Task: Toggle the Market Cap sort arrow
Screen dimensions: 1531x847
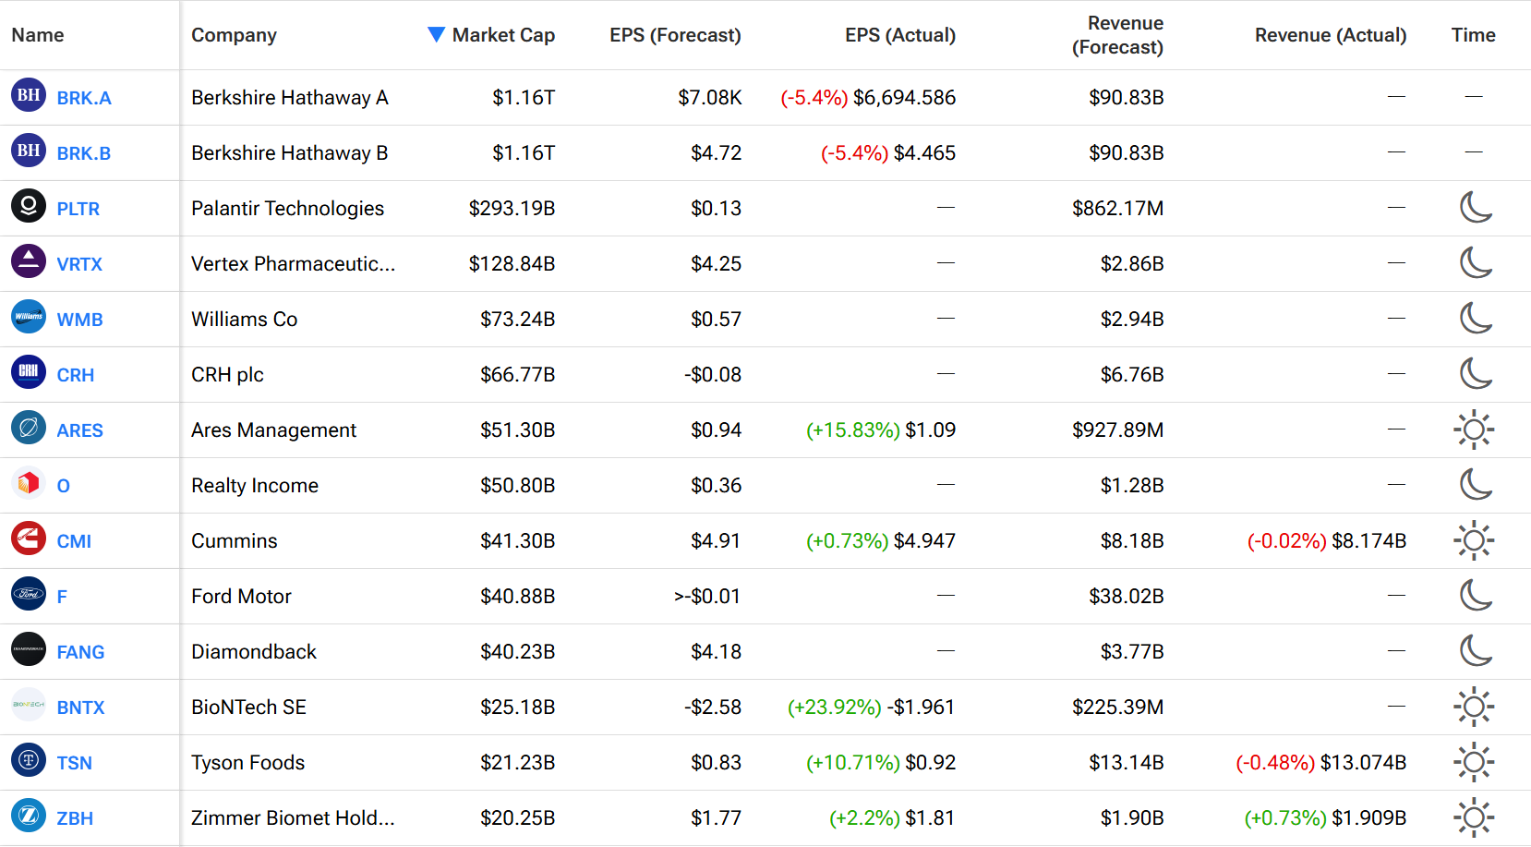Action: [437, 34]
